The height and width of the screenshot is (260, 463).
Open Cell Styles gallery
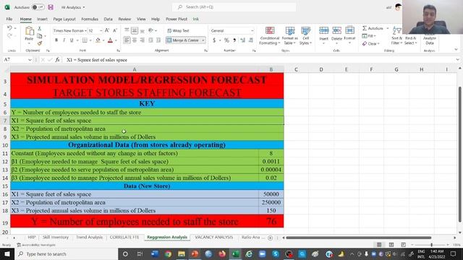(x=305, y=35)
